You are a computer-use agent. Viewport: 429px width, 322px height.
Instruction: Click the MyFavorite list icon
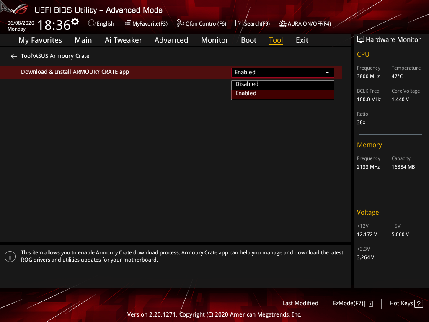coord(127,23)
